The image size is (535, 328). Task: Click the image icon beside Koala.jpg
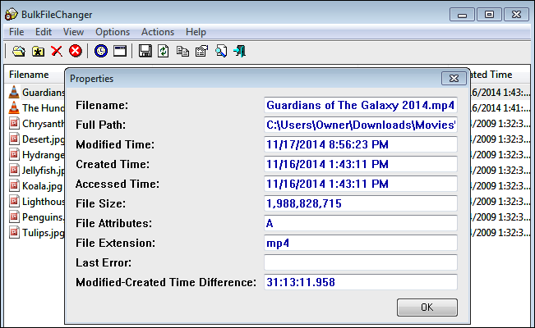tap(14, 185)
